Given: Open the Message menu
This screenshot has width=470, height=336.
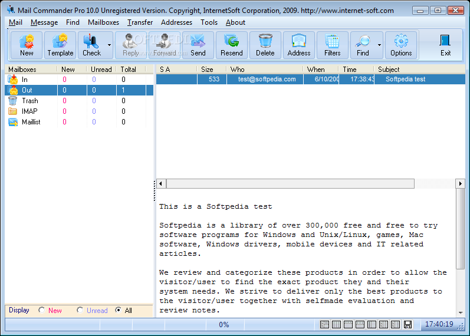Looking at the screenshot, I should coord(44,22).
